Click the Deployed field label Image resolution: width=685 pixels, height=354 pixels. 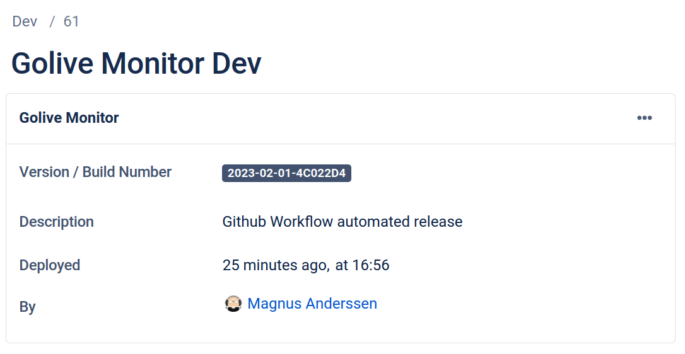(50, 265)
